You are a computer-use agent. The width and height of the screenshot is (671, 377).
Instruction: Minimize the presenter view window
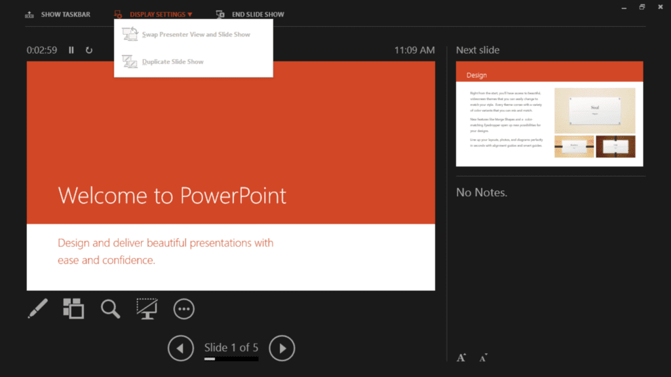[x=624, y=7]
